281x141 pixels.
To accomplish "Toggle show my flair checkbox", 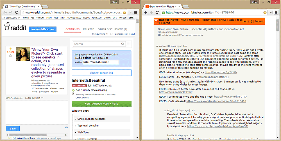I will pos(73,94).
